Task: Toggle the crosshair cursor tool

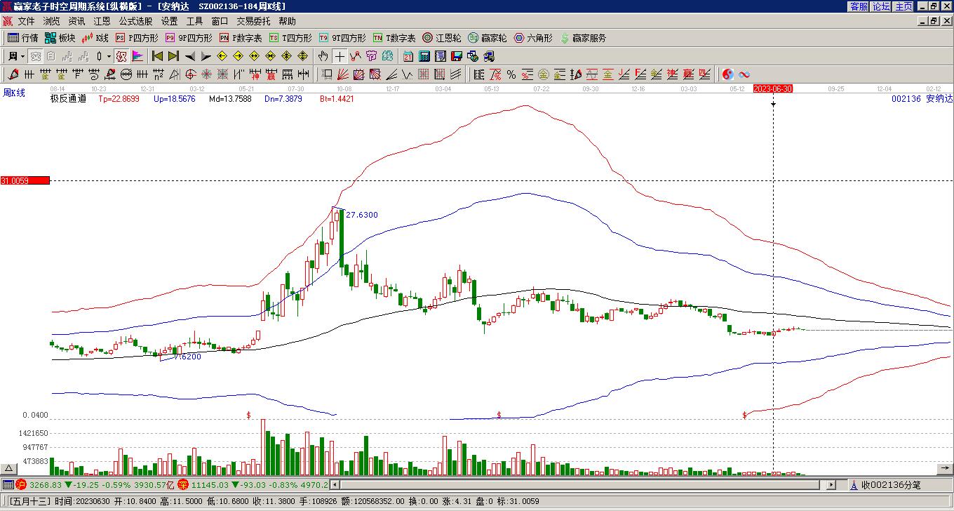Action: pyautogui.click(x=340, y=56)
